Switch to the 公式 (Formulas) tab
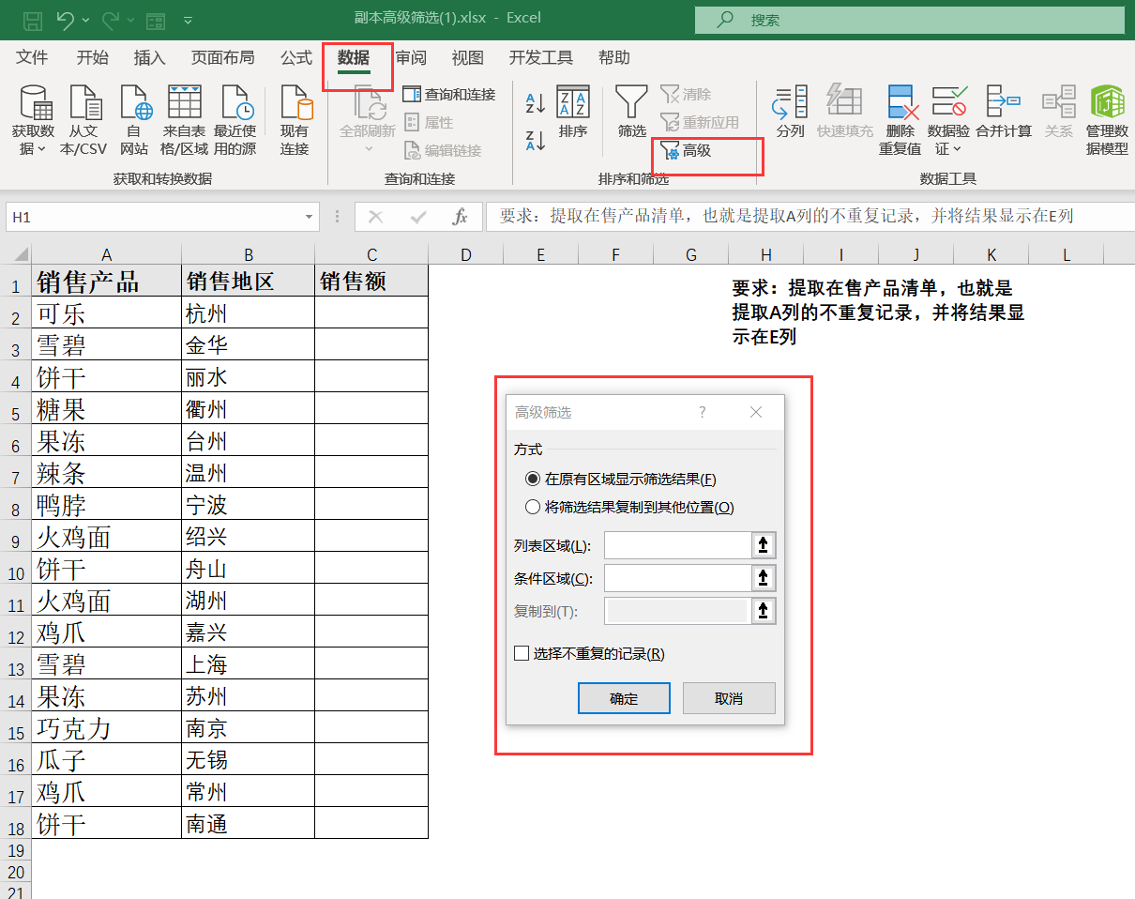 (295, 58)
